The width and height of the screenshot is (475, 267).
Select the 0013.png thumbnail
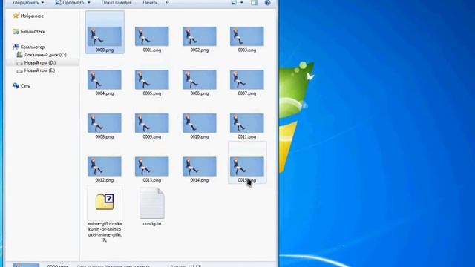pos(151,166)
